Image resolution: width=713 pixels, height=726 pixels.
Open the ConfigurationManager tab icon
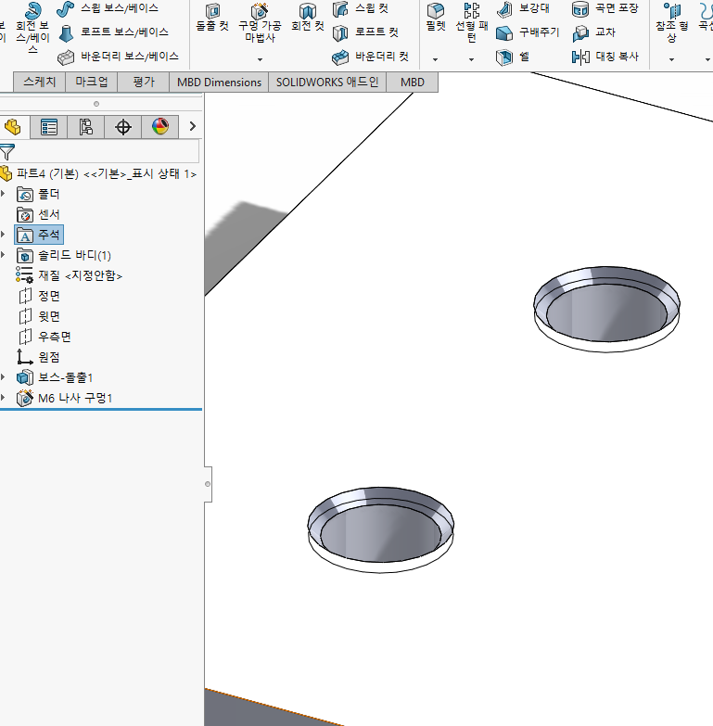pyautogui.click(x=85, y=127)
